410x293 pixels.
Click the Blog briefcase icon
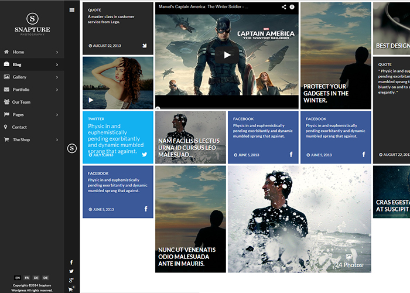point(6,64)
